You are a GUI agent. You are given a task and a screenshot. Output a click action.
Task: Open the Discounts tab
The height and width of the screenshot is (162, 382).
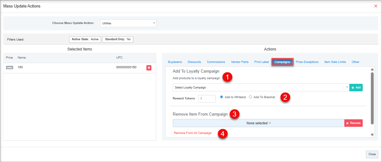(x=194, y=62)
